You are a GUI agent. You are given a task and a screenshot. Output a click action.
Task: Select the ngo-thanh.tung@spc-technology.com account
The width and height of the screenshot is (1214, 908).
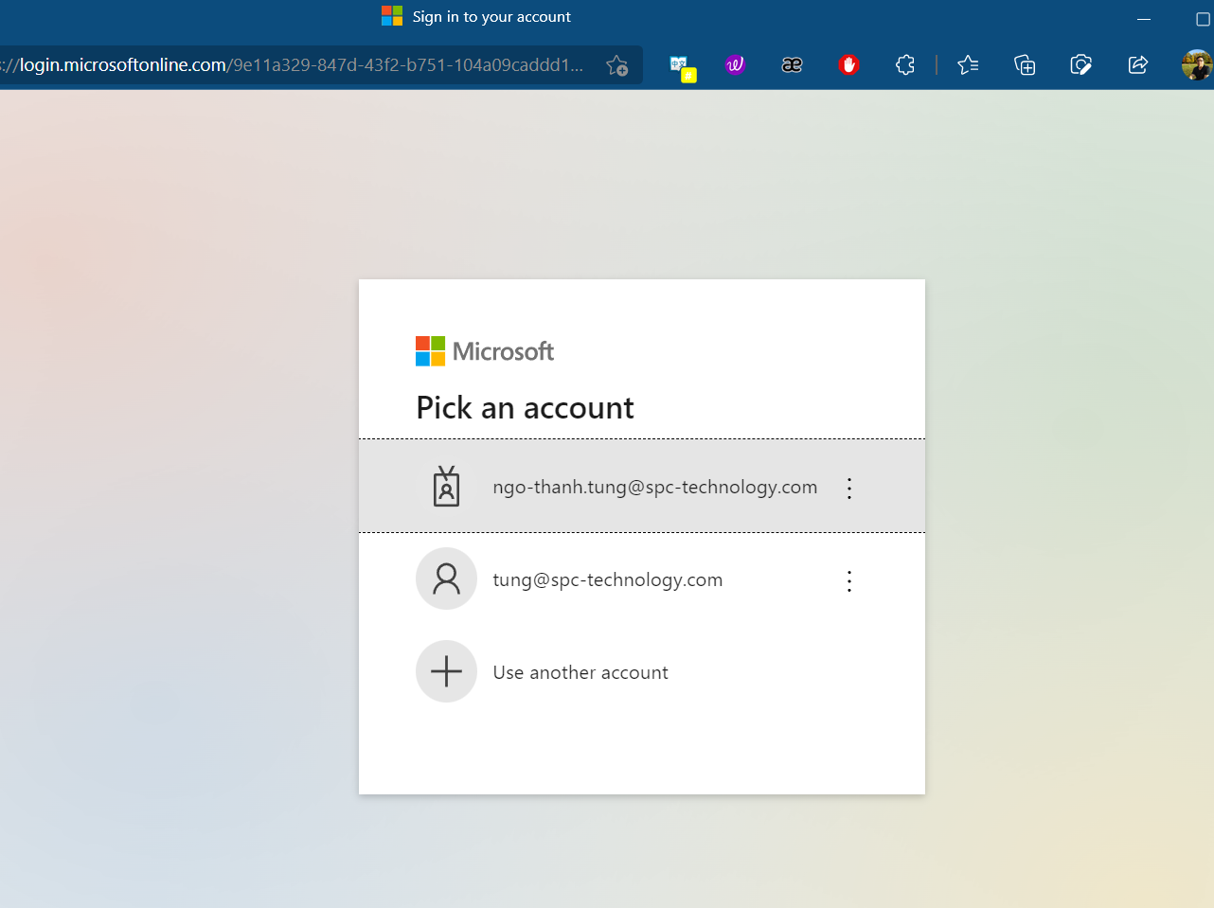point(641,487)
